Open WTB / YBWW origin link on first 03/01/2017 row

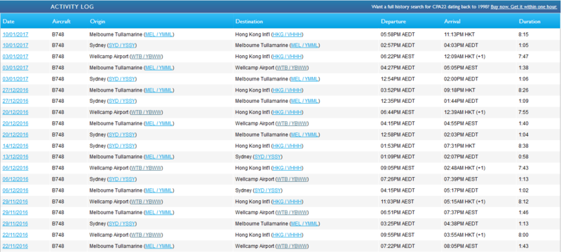tap(146, 57)
